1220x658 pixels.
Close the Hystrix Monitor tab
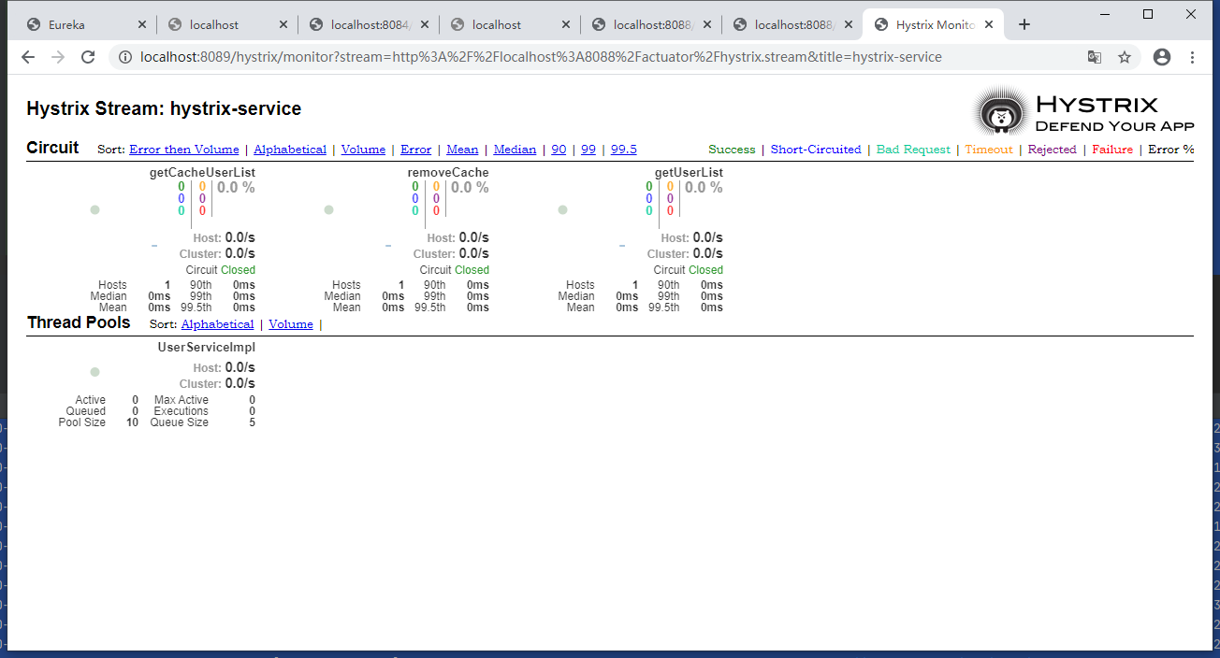[x=989, y=24]
